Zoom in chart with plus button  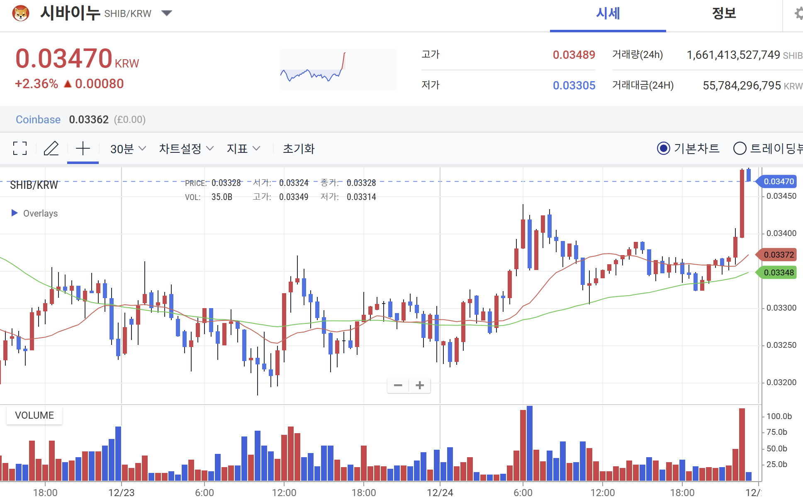point(420,386)
